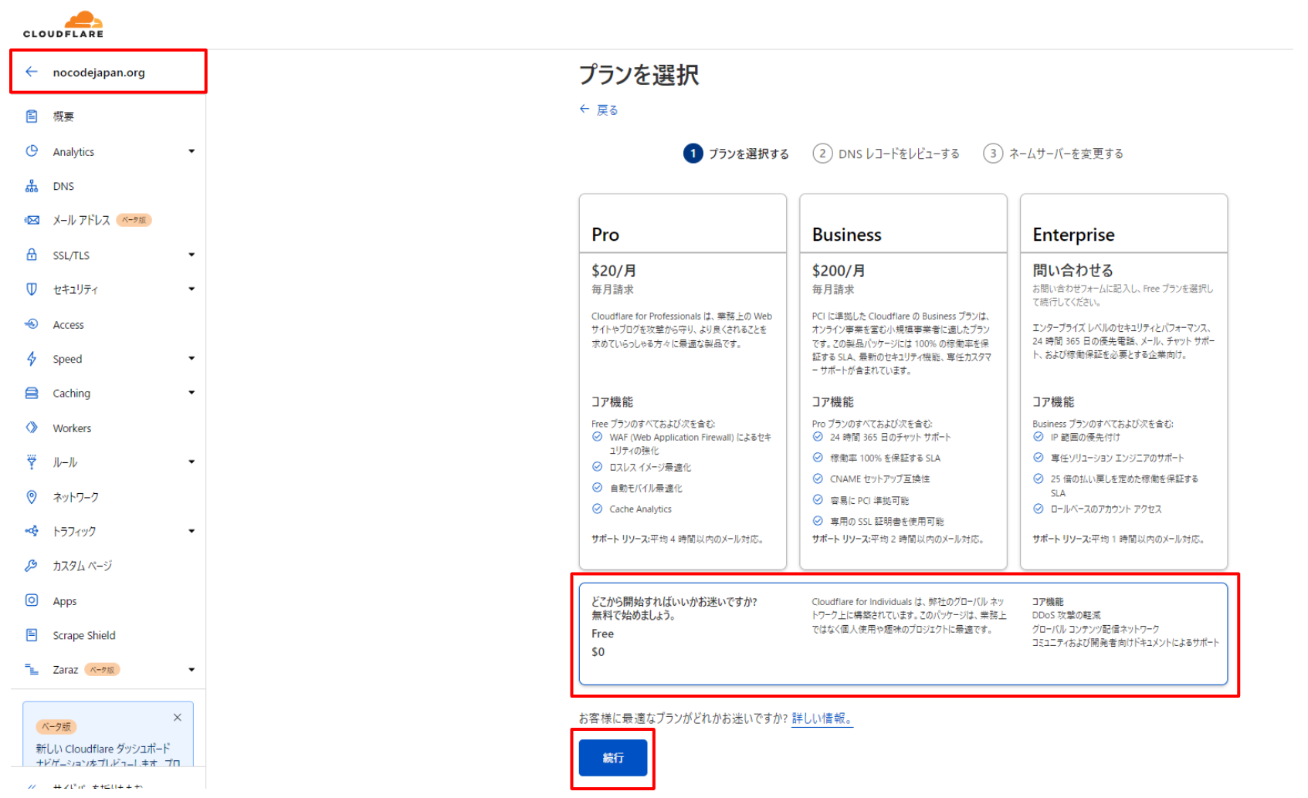Expand the ルール submenu arrow

[191, 462]
